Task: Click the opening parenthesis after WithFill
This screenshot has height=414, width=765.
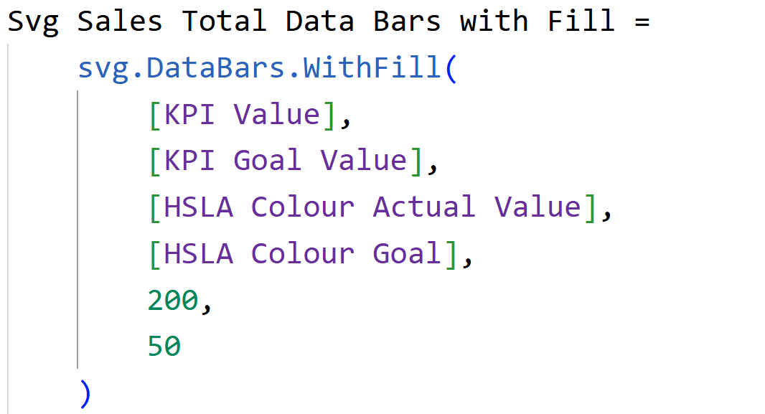Action: click(x=451, y=68)
